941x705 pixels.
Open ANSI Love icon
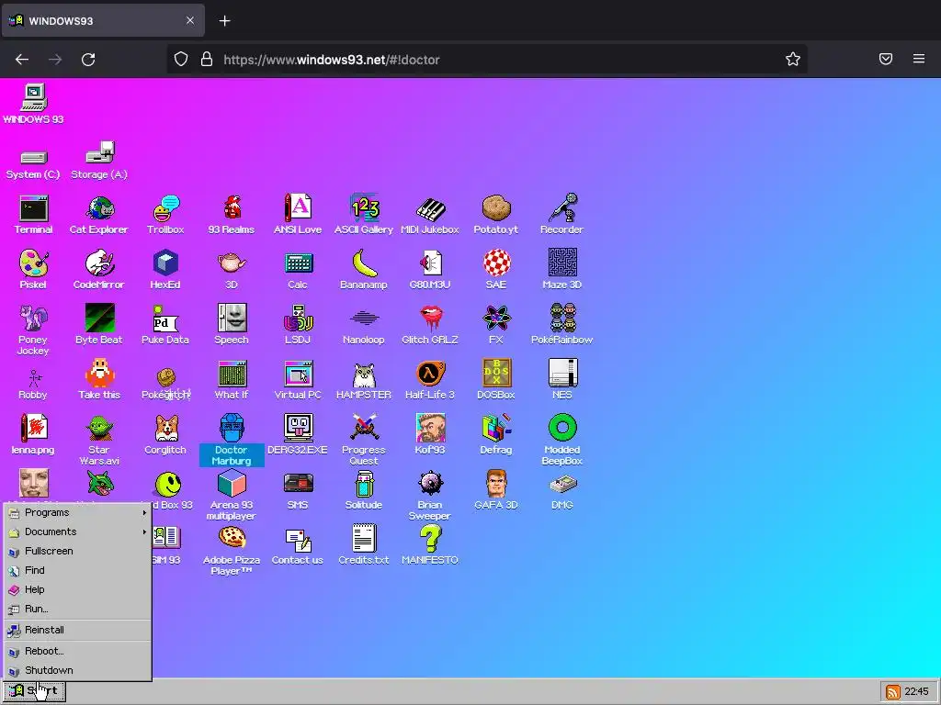tap(298, 215)
